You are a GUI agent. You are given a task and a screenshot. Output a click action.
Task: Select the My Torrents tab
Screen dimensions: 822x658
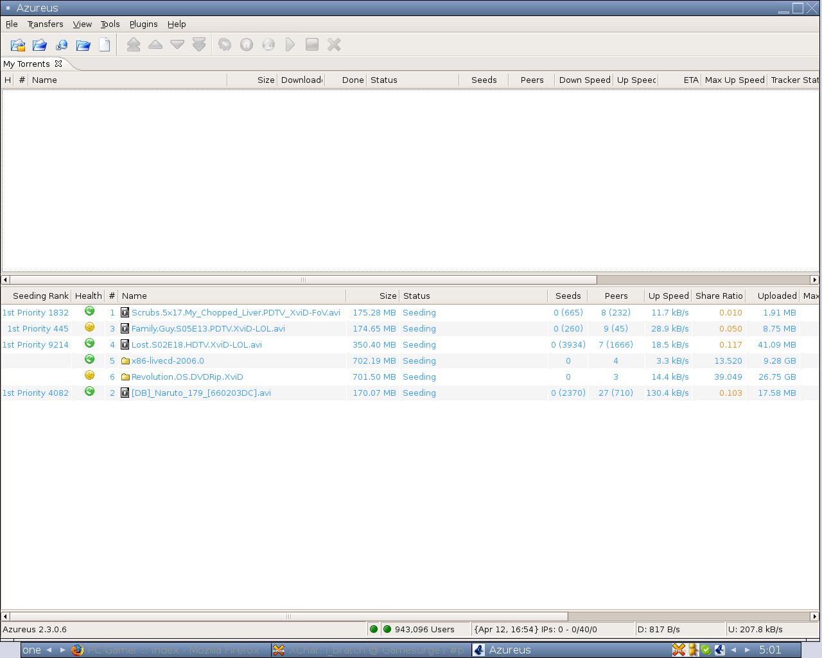click(x=26, y=64)
